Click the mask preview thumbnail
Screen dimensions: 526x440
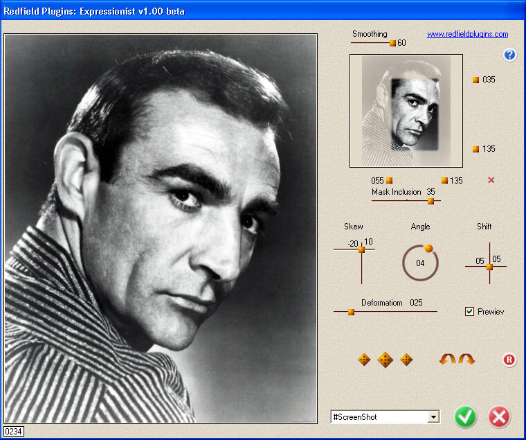click(402, 112)
